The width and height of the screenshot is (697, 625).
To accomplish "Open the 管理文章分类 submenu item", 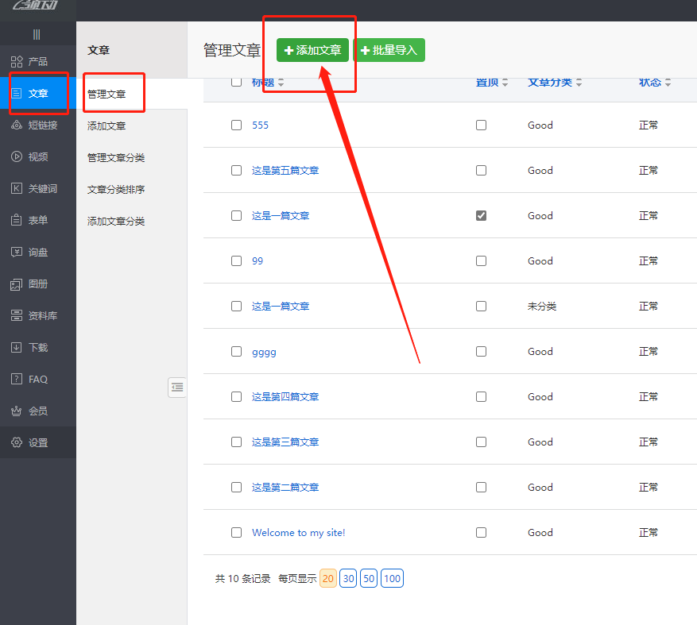I will [116, 158].
